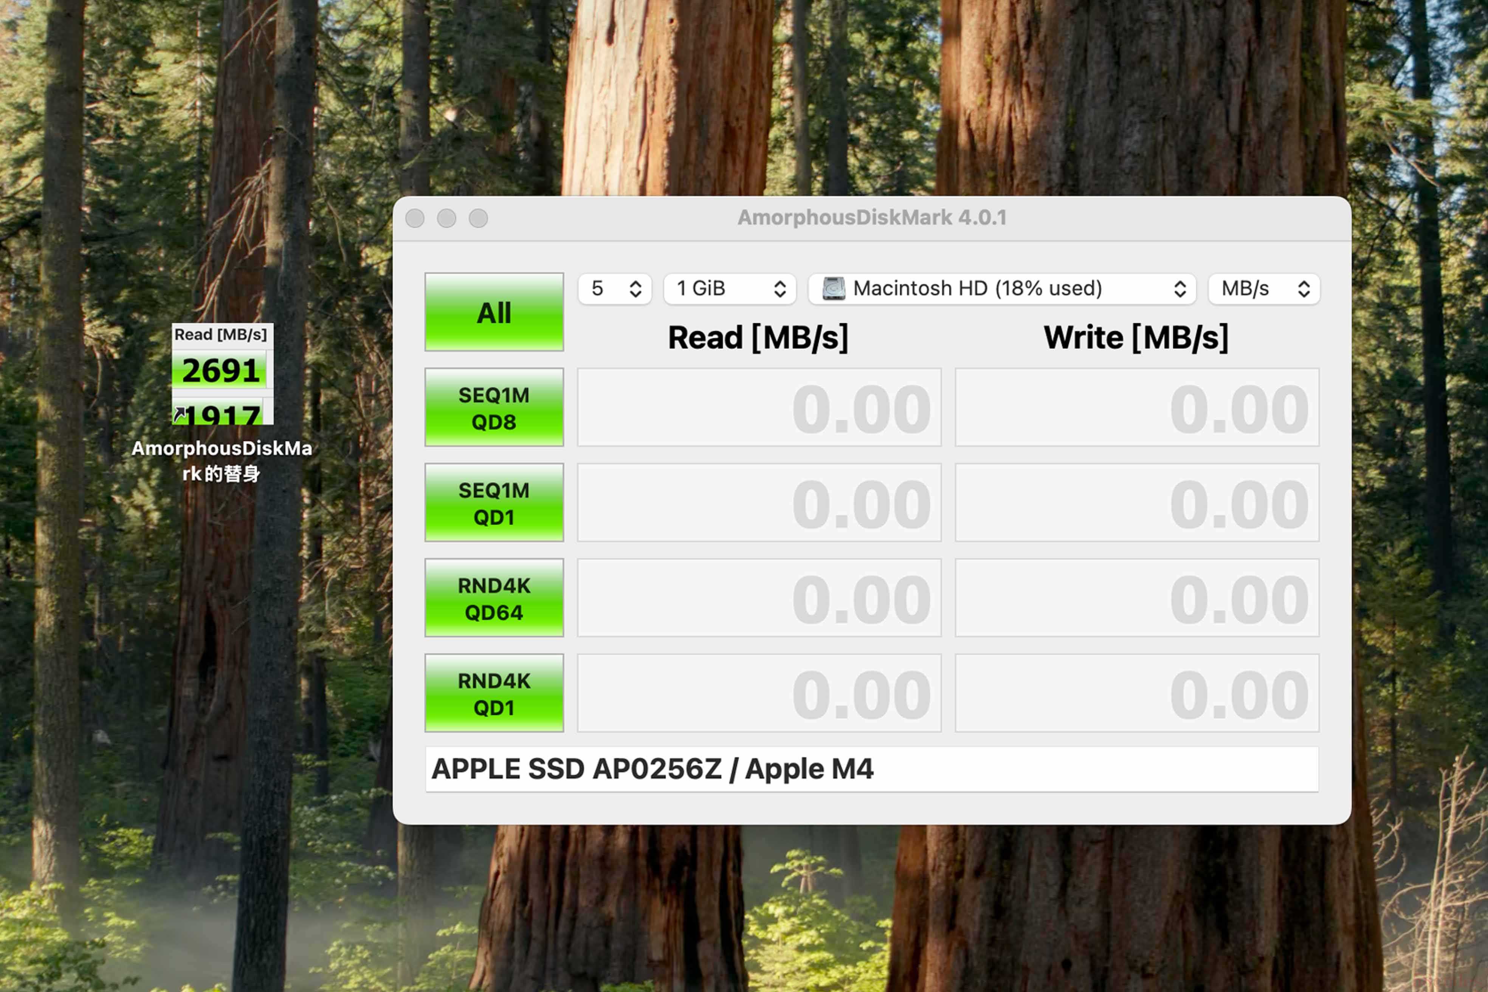Click SEQ1M QD8 read result box

[759, 408]
